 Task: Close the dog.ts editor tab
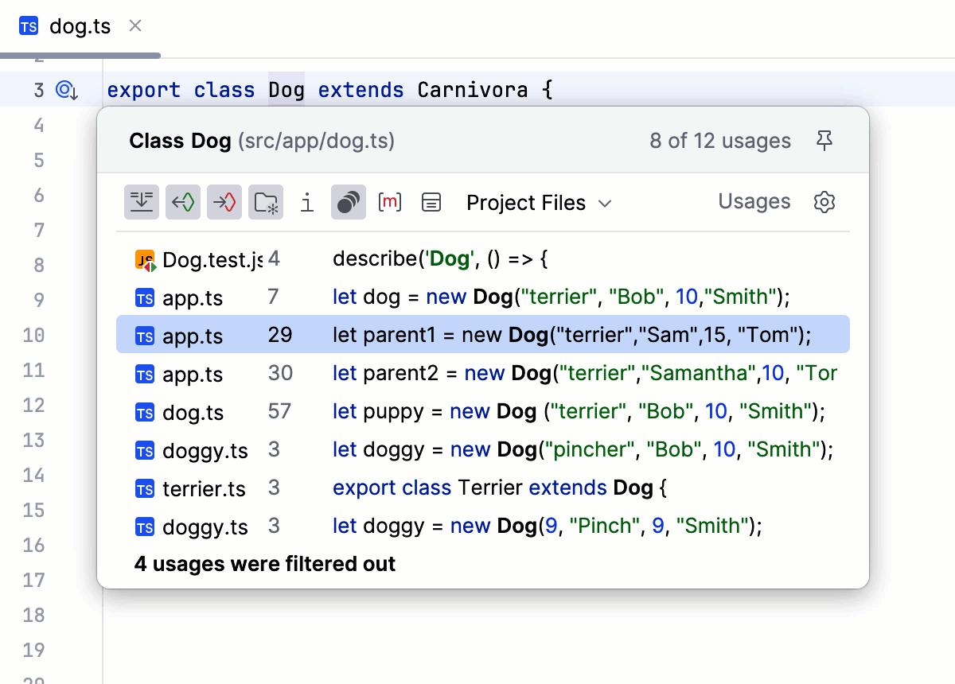135,26
